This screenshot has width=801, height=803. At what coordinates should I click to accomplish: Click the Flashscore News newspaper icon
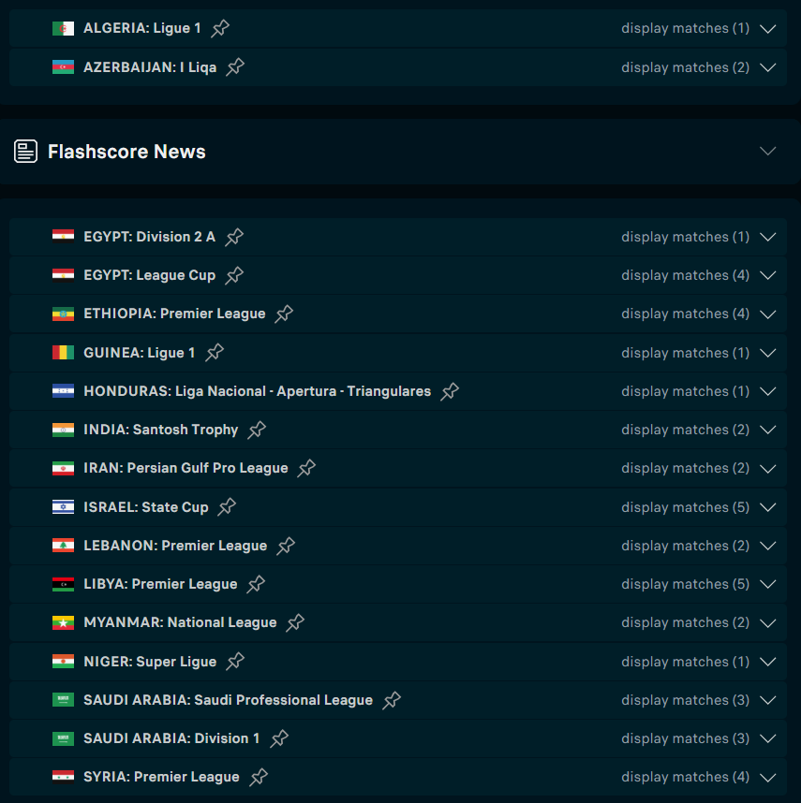(x=25, y=151)
